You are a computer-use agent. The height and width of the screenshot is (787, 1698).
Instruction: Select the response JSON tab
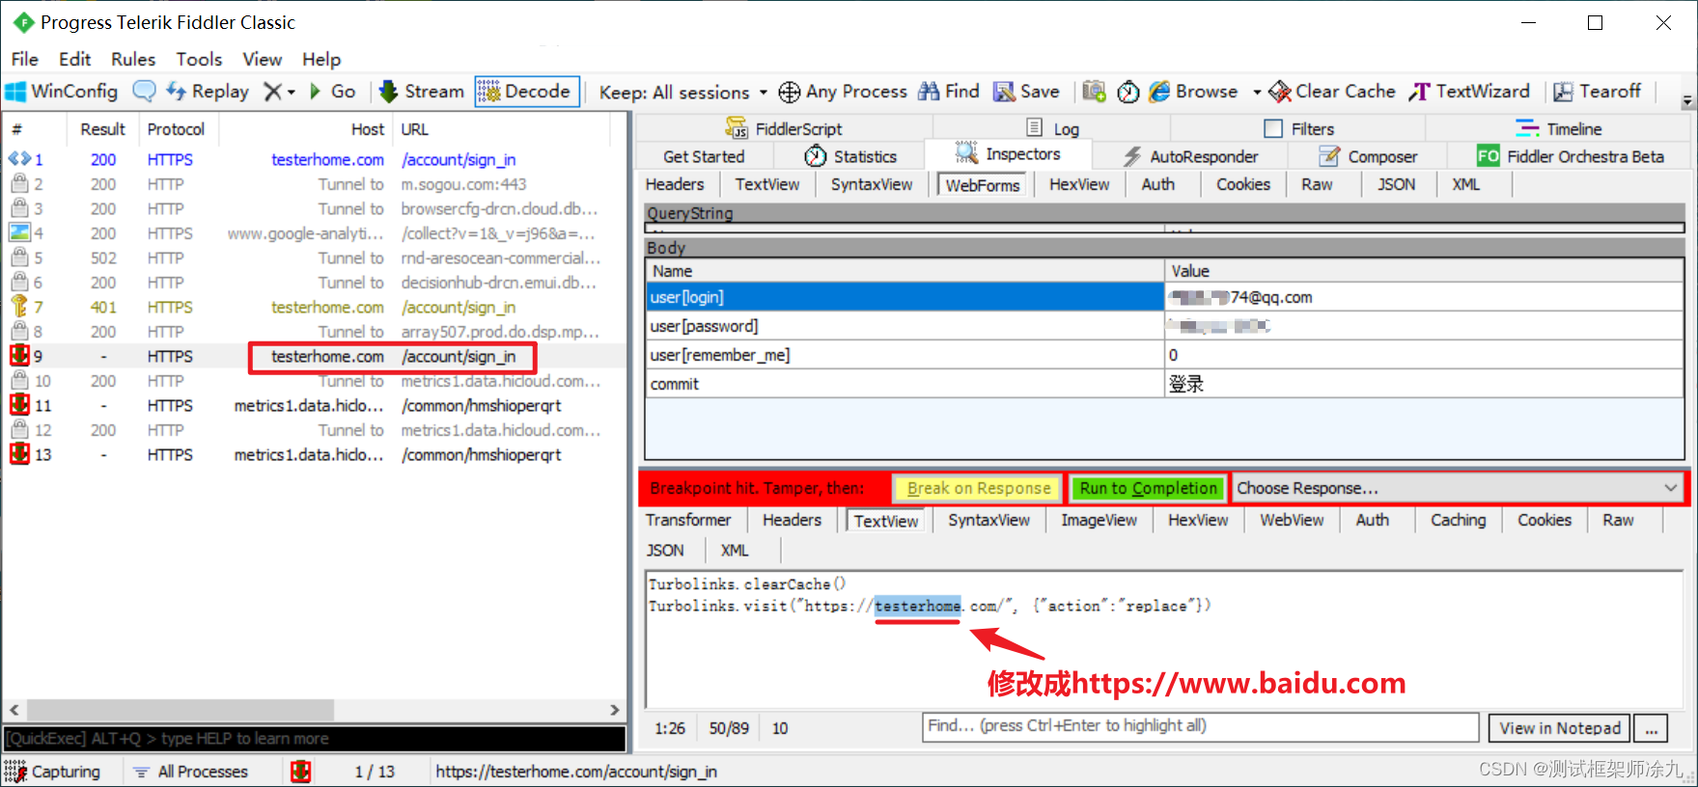point(665,550)
